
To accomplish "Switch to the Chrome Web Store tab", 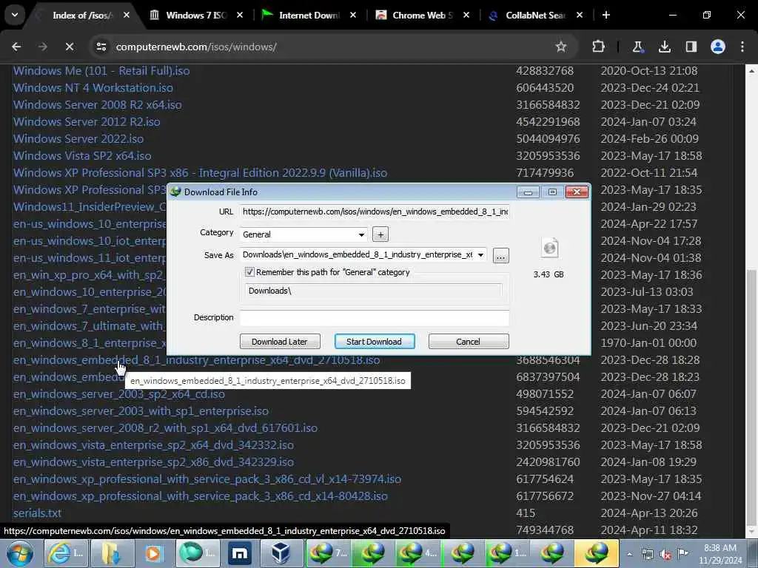I will [423, 15].
